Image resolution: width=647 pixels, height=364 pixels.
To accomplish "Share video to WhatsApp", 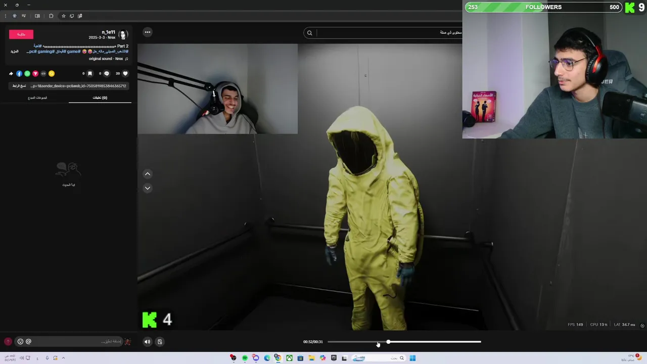I will [x=27, y=73].
